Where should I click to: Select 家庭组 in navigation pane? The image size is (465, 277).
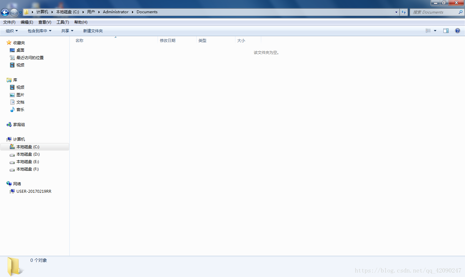(x=19, y=125)
